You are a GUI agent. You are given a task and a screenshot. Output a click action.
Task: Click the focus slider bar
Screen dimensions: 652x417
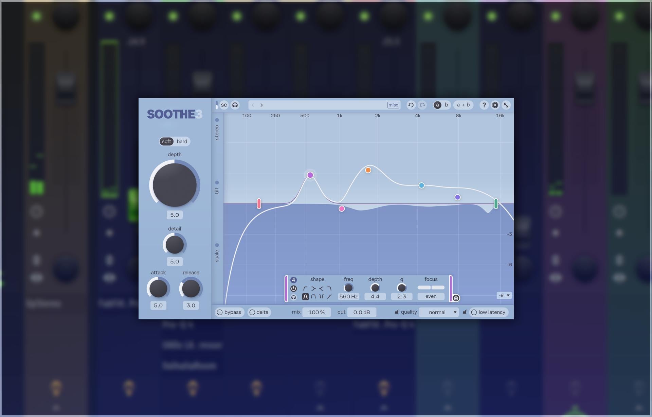tap(431, 287)
